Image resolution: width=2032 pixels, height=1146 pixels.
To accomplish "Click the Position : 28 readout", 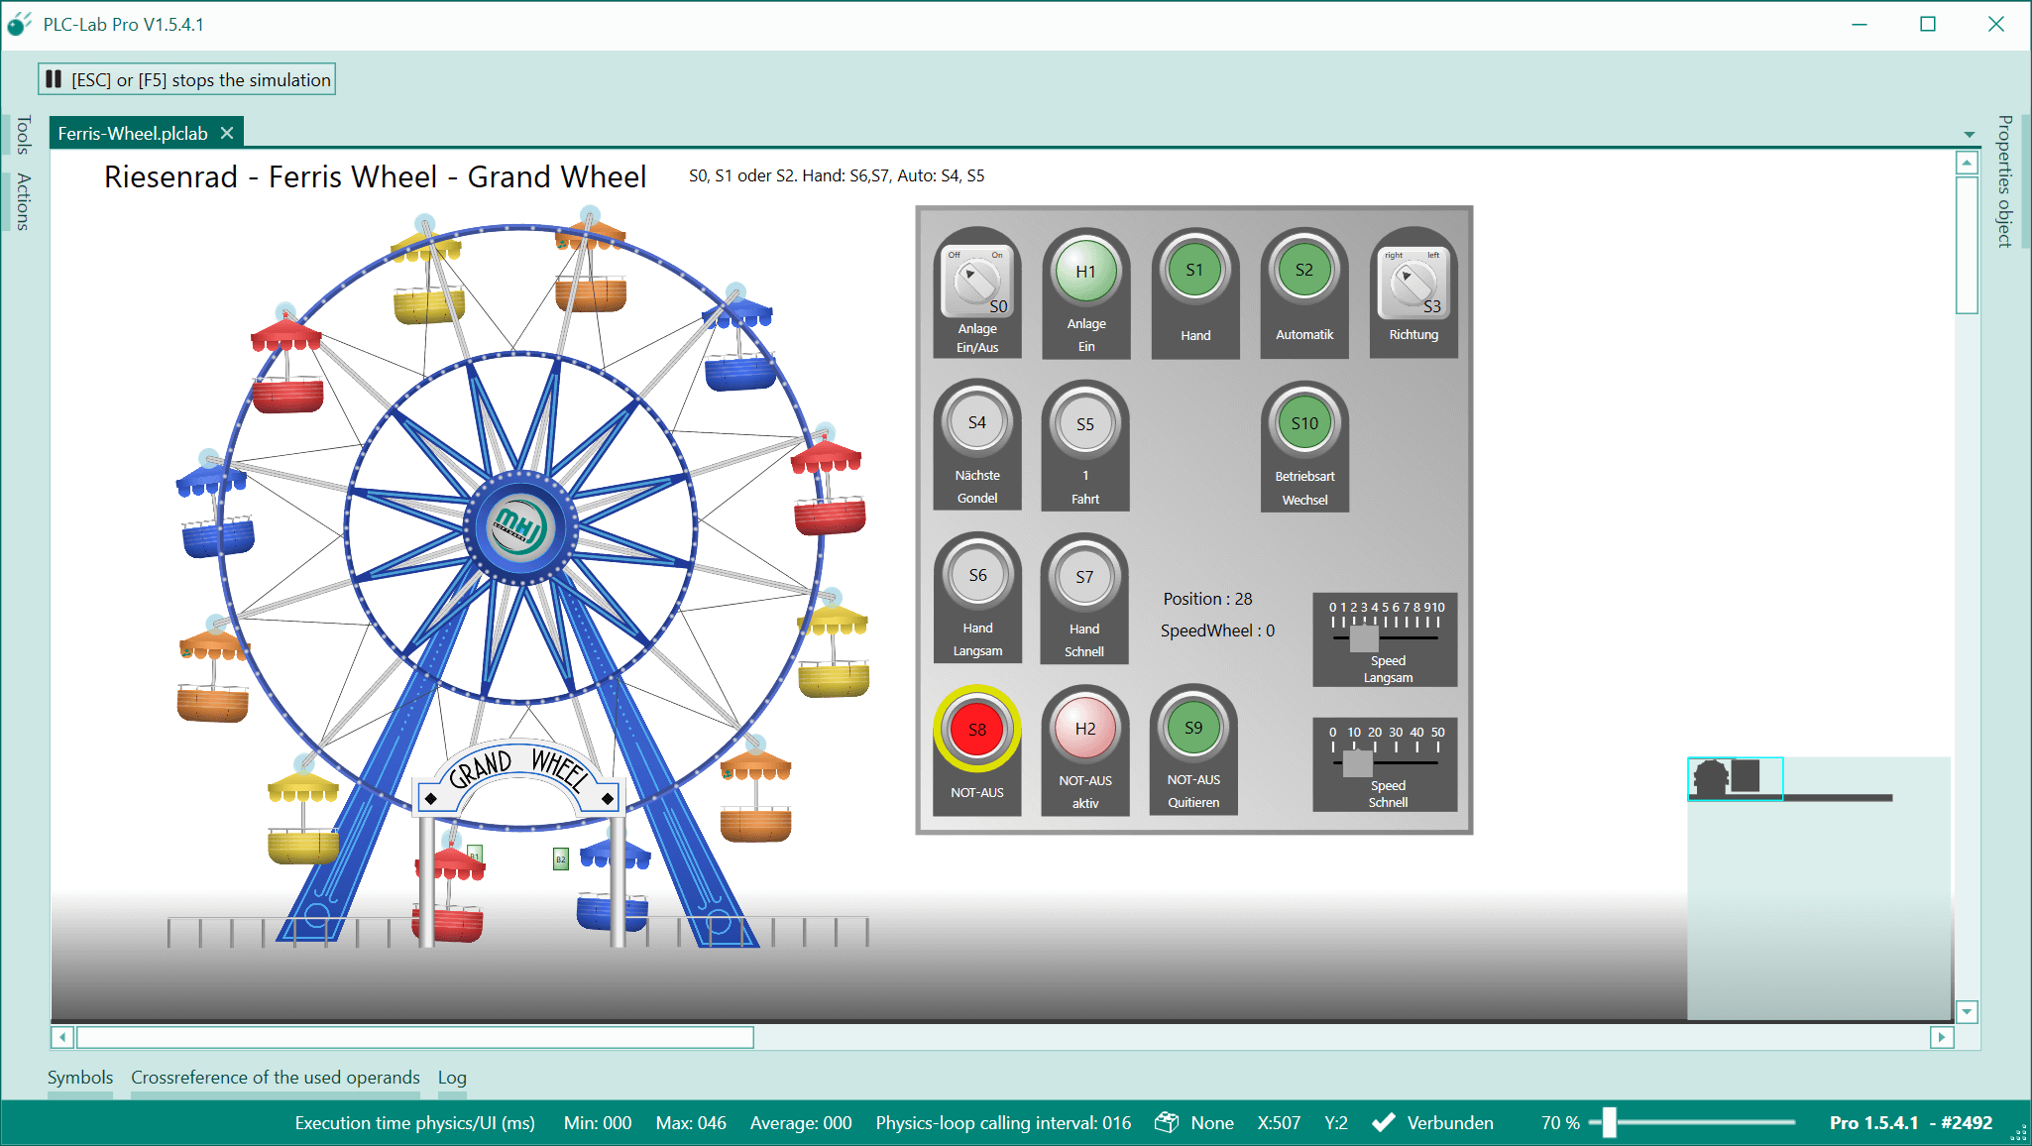I will tap(1207, 599).
